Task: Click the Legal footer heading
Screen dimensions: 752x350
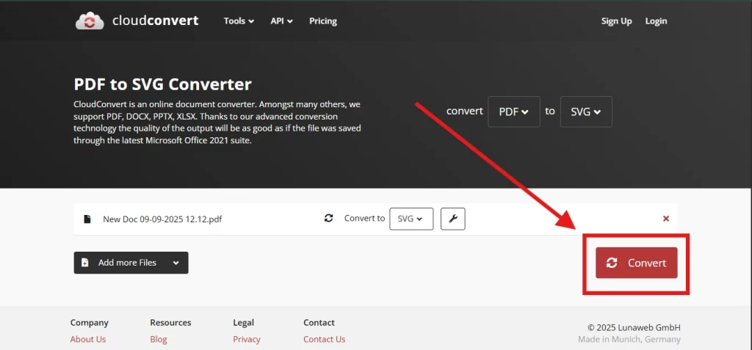Action: (243, 323)
